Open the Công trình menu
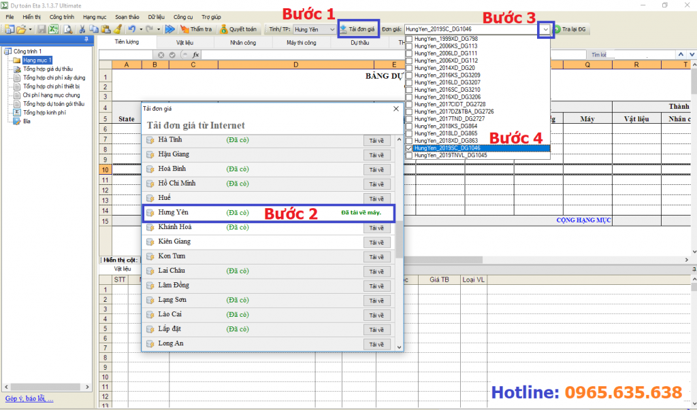697x410 pixels. tap(62, 16)
